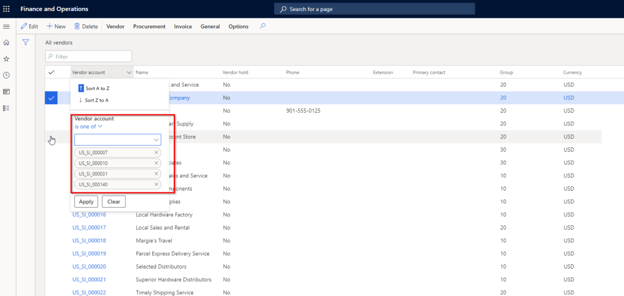Open Modules list icon in sidebar
Viewport: 624px width, 296px height.
[x=7, y=108]
